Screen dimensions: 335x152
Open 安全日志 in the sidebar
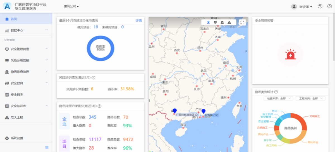(17, 95)
